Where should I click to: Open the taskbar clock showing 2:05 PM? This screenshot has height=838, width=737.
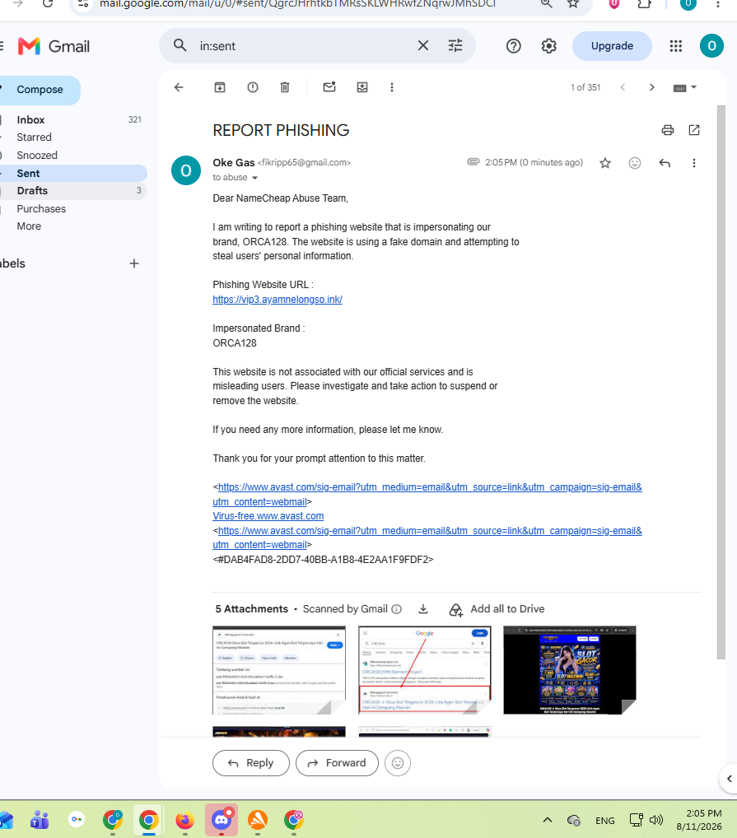(699, 820)
